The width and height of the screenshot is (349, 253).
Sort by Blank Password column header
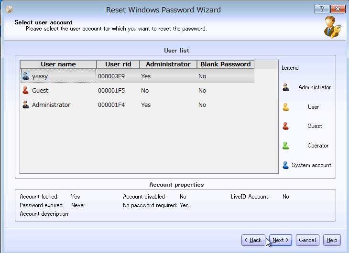[226, 64]
